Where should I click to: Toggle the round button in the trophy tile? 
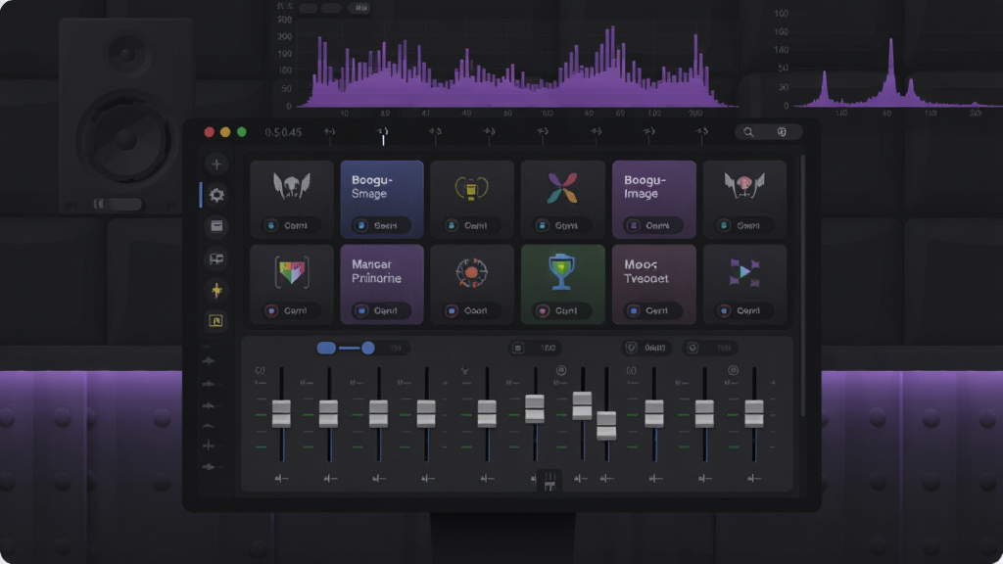[x=543, y=310]
